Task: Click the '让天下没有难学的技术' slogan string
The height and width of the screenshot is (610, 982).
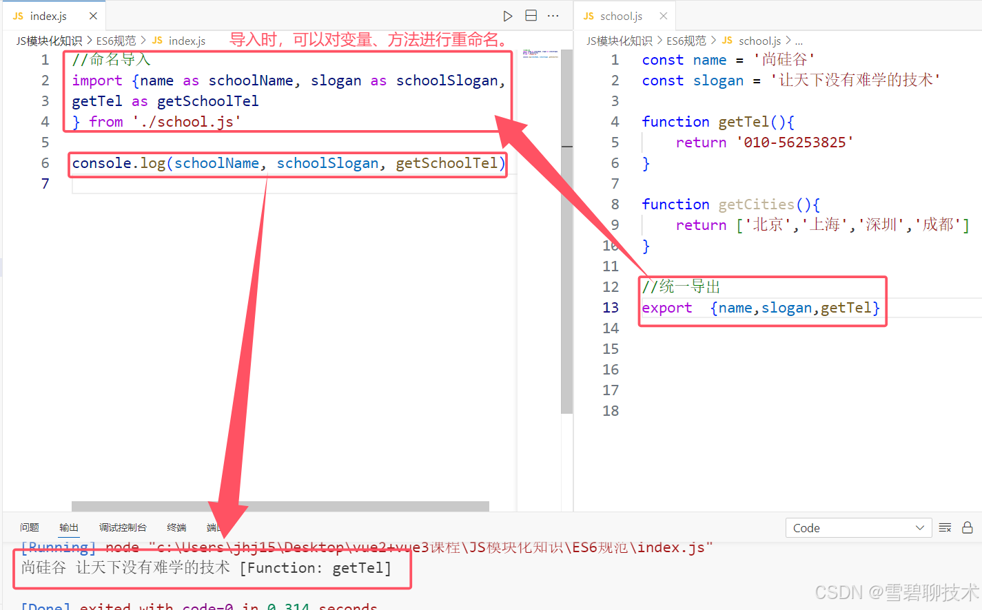Action: [x=855, y=81]
